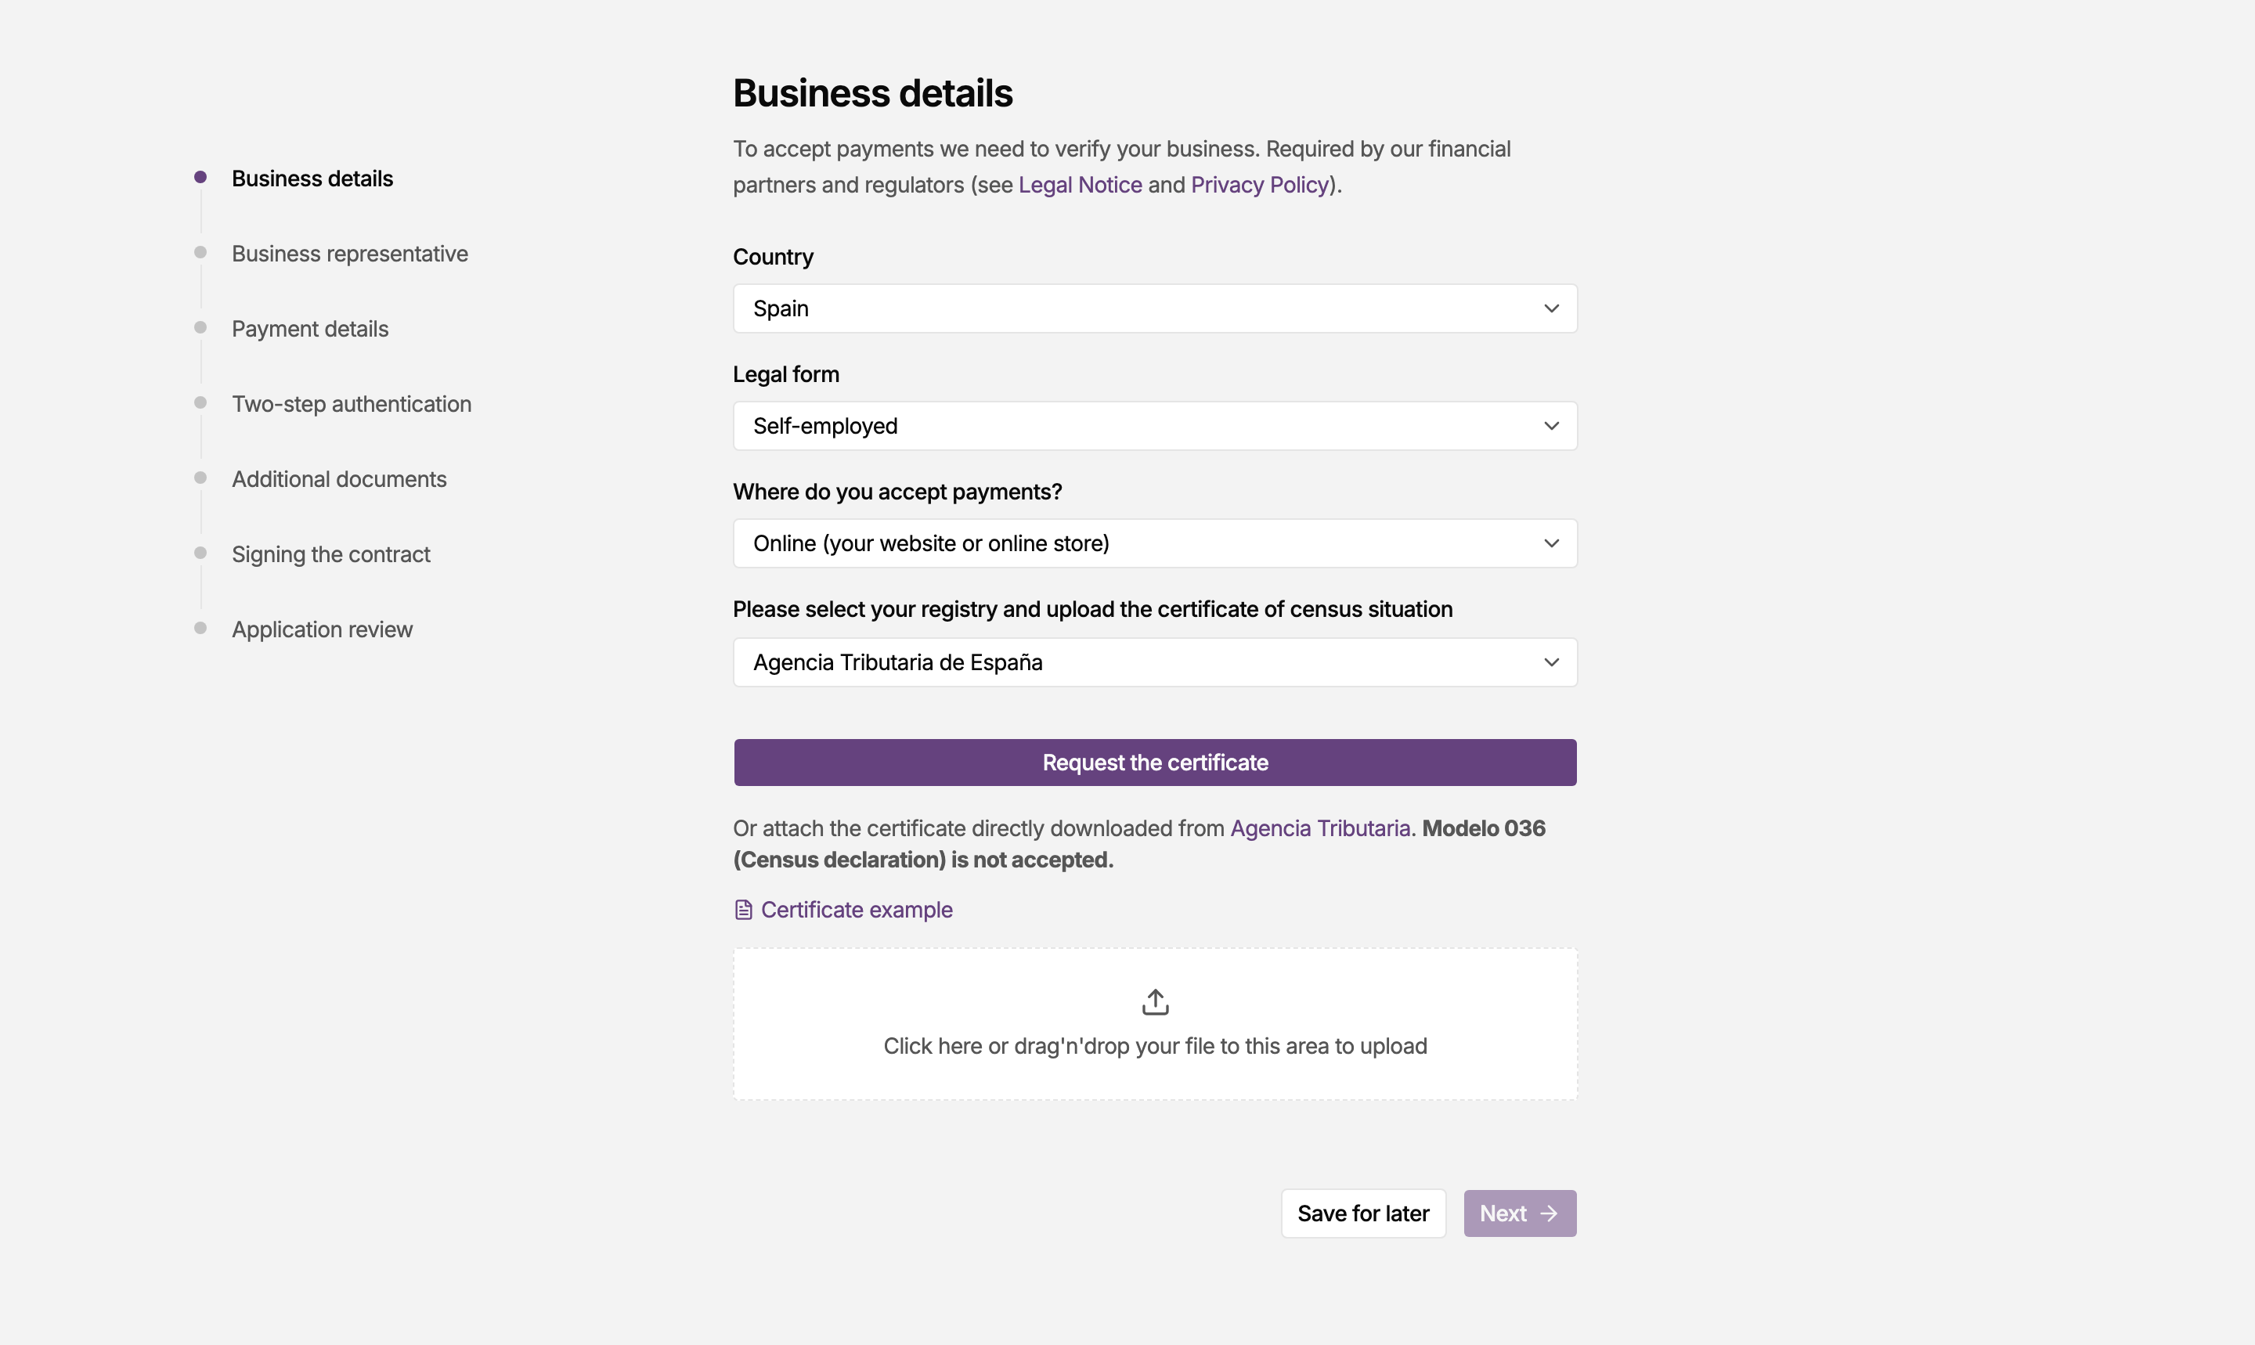The width and height of the screenshot is (2255, 1345).
Task: Open the Country dropdown showing Spain
Action: (1155, 308)
